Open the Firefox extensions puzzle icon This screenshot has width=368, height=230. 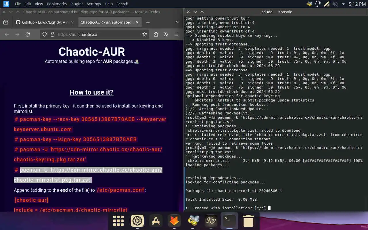(156, 34)
